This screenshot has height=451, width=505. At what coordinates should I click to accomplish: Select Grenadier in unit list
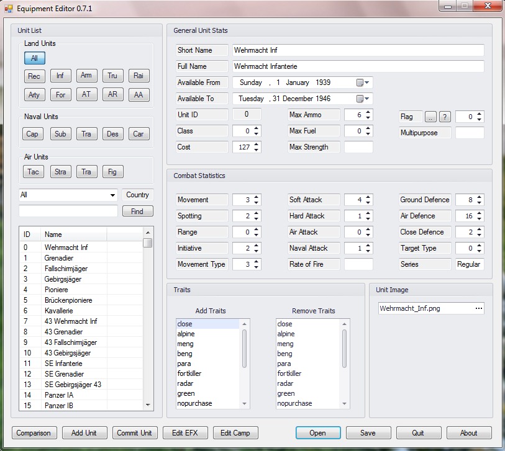(81, 258)
